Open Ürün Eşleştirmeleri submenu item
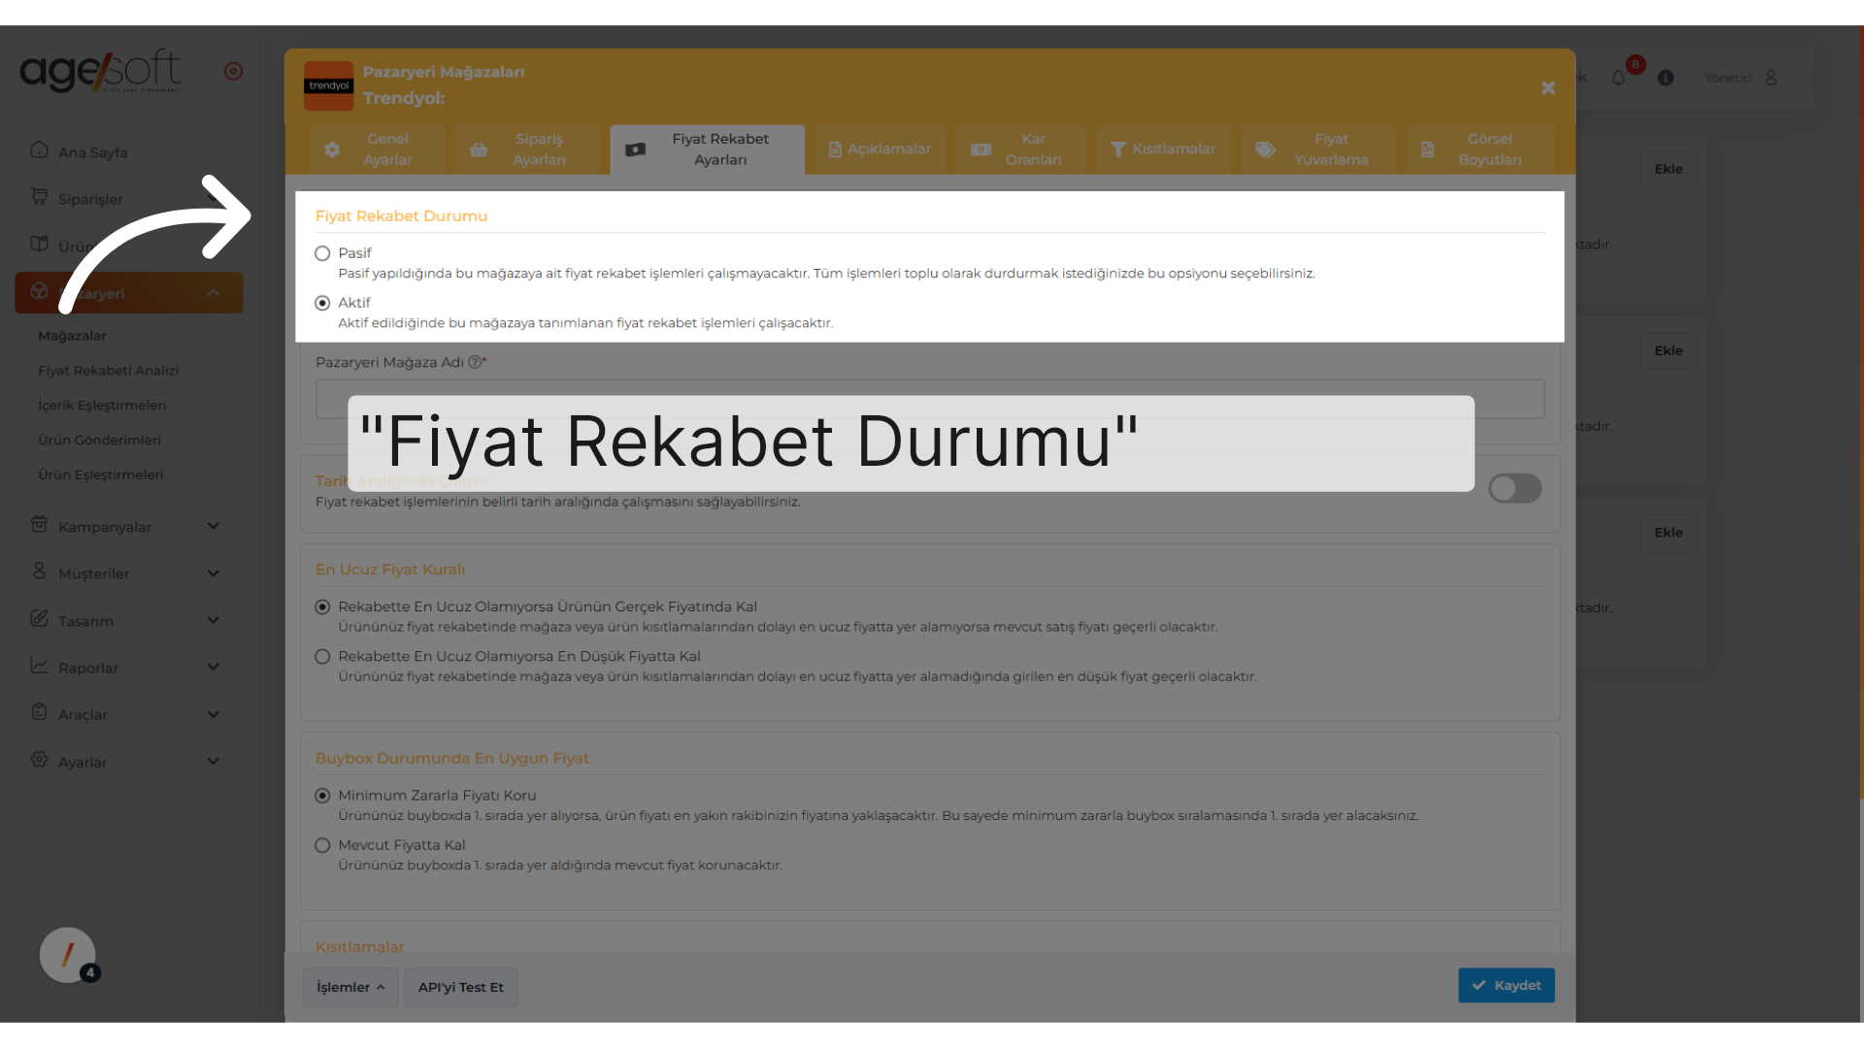 click(100, 475)
